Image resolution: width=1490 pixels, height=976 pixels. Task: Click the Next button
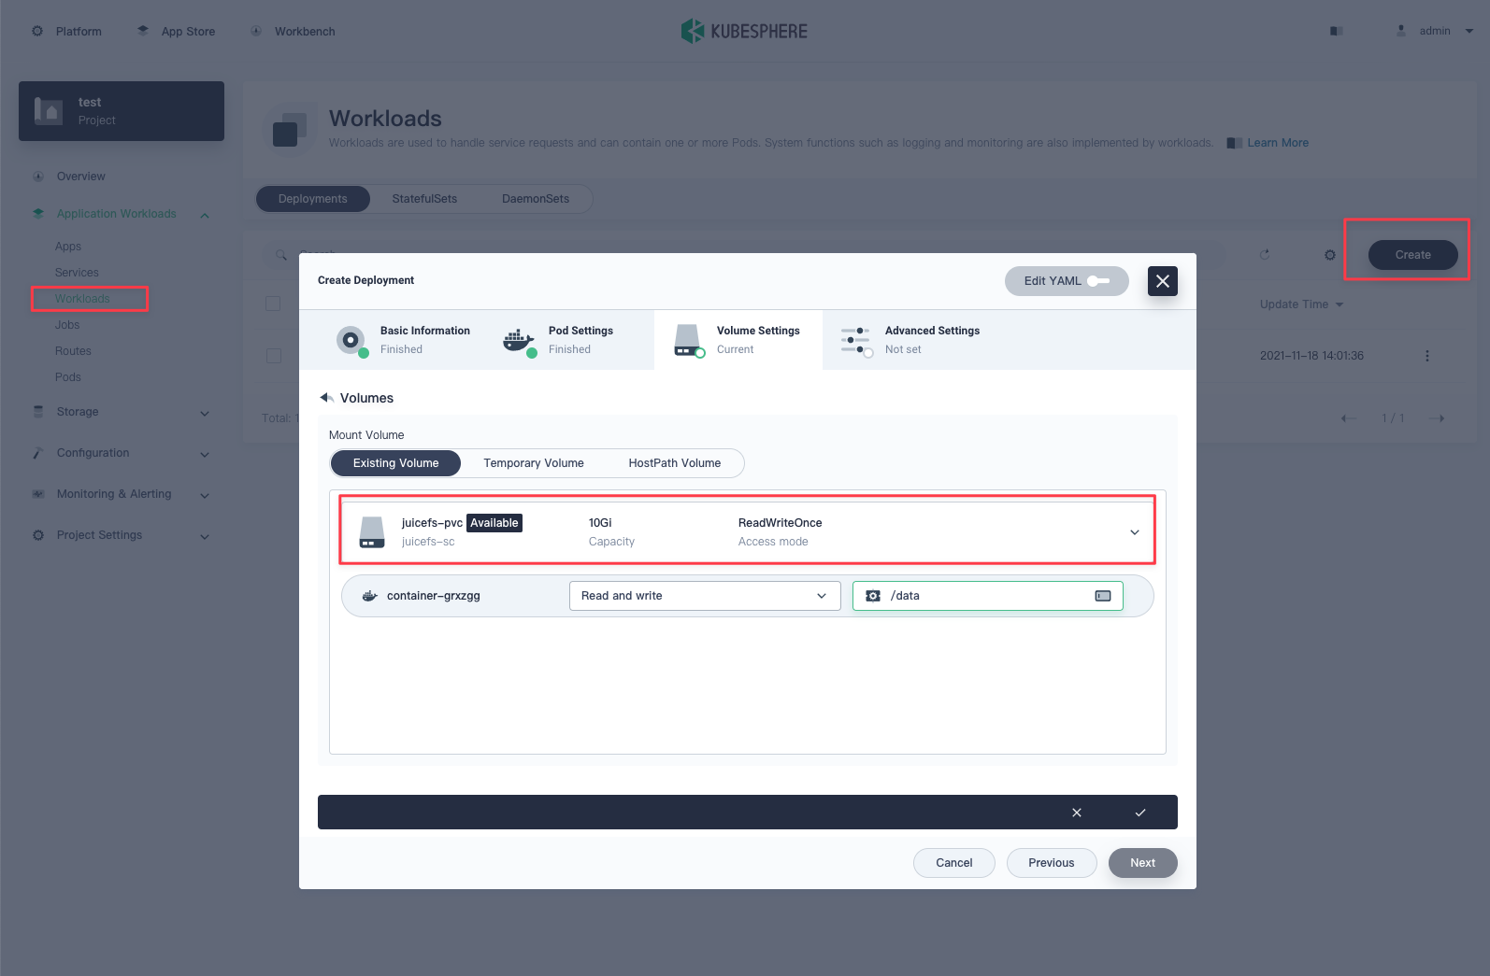pyautogui.click(x=1142, y=863)
